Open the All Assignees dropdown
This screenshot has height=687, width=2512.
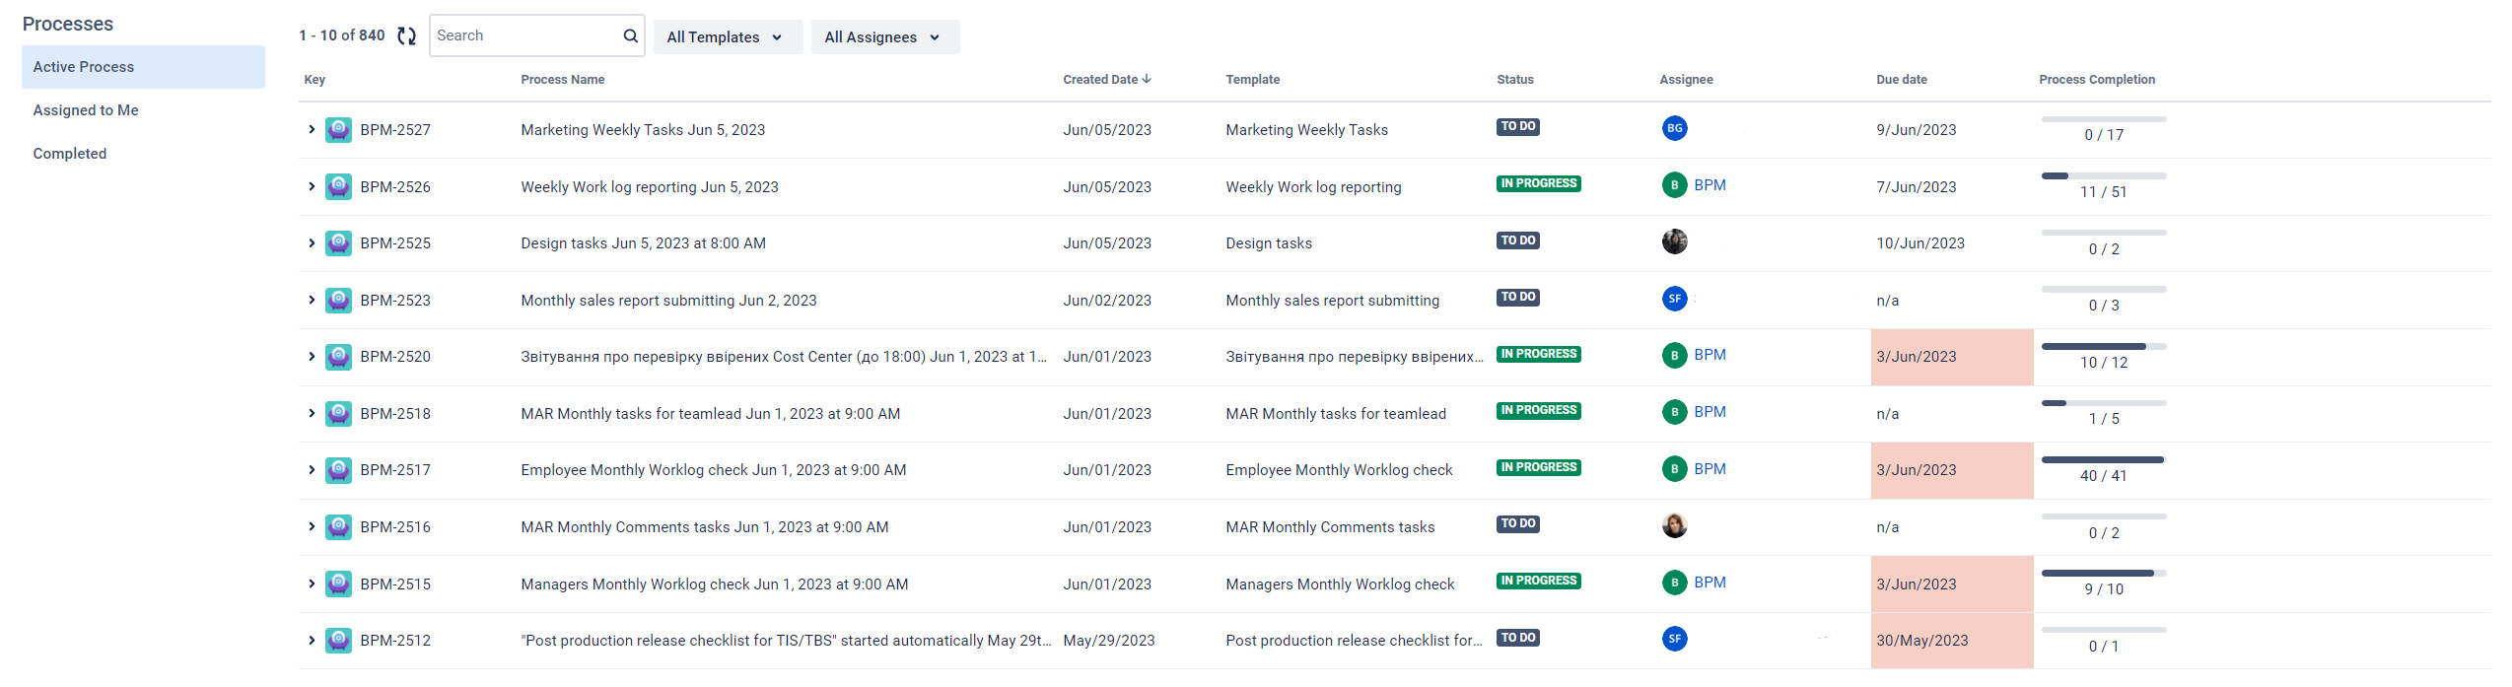884,37
